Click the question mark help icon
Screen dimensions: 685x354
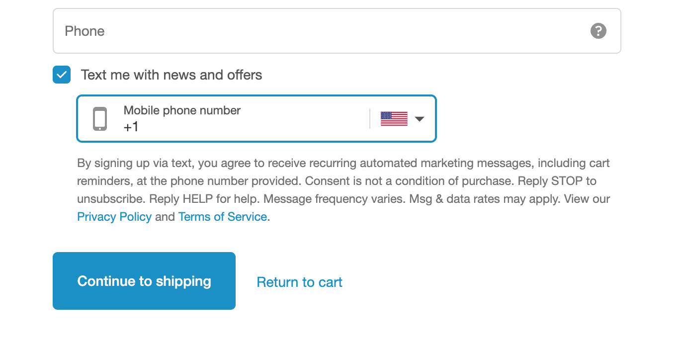598,31
